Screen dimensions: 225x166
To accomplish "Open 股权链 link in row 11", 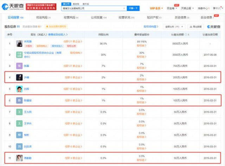I will pyautogui.click(x=141, y=160).
